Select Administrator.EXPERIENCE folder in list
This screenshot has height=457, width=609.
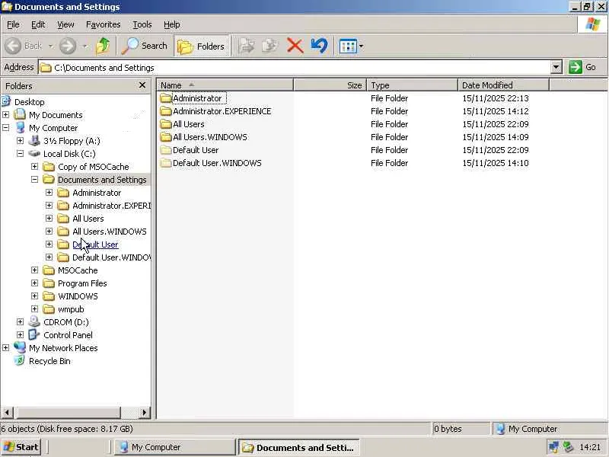point(216,111)
